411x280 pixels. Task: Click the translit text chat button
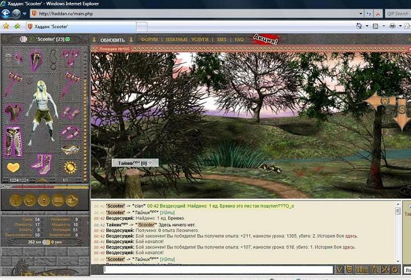click(362, 270)
